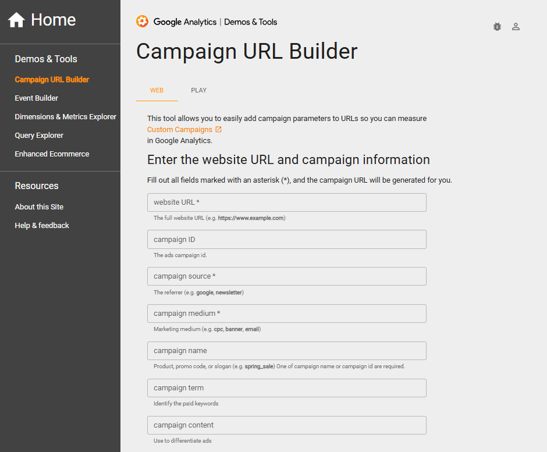Open About this Site link
Screen dimensions: 547x452
(39, 207)
